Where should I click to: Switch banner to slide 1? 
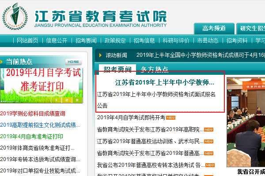(56, 100)
